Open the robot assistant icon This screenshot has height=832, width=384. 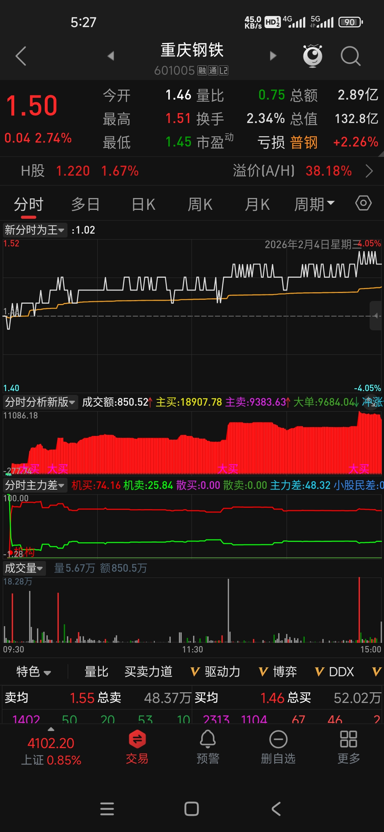313,56
